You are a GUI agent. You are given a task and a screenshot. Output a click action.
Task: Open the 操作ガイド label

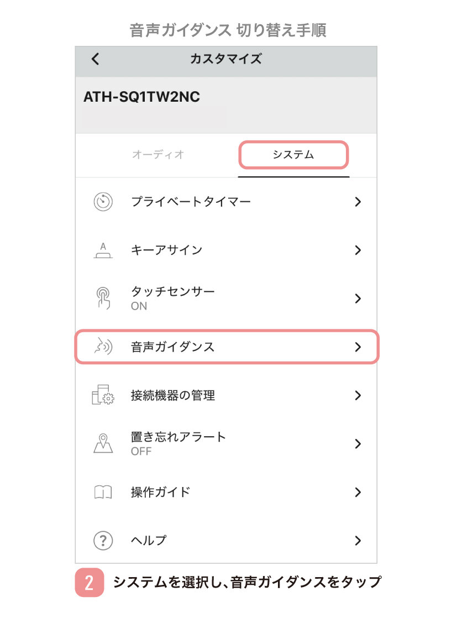(160, 492)
